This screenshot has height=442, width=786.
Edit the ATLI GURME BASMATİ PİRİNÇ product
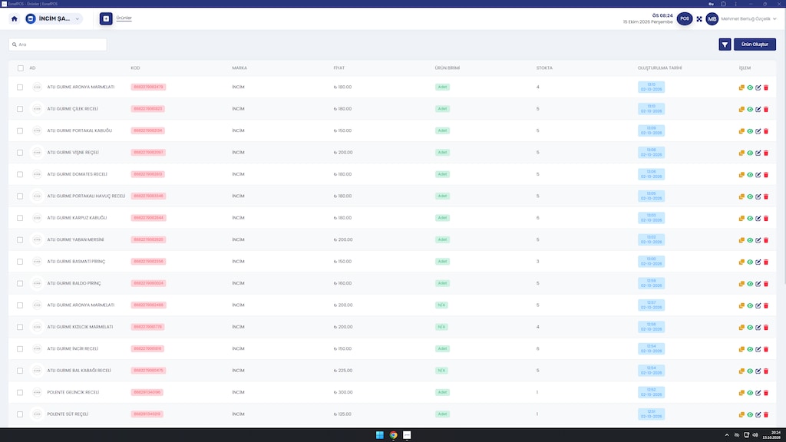click(x=758, y=262)
